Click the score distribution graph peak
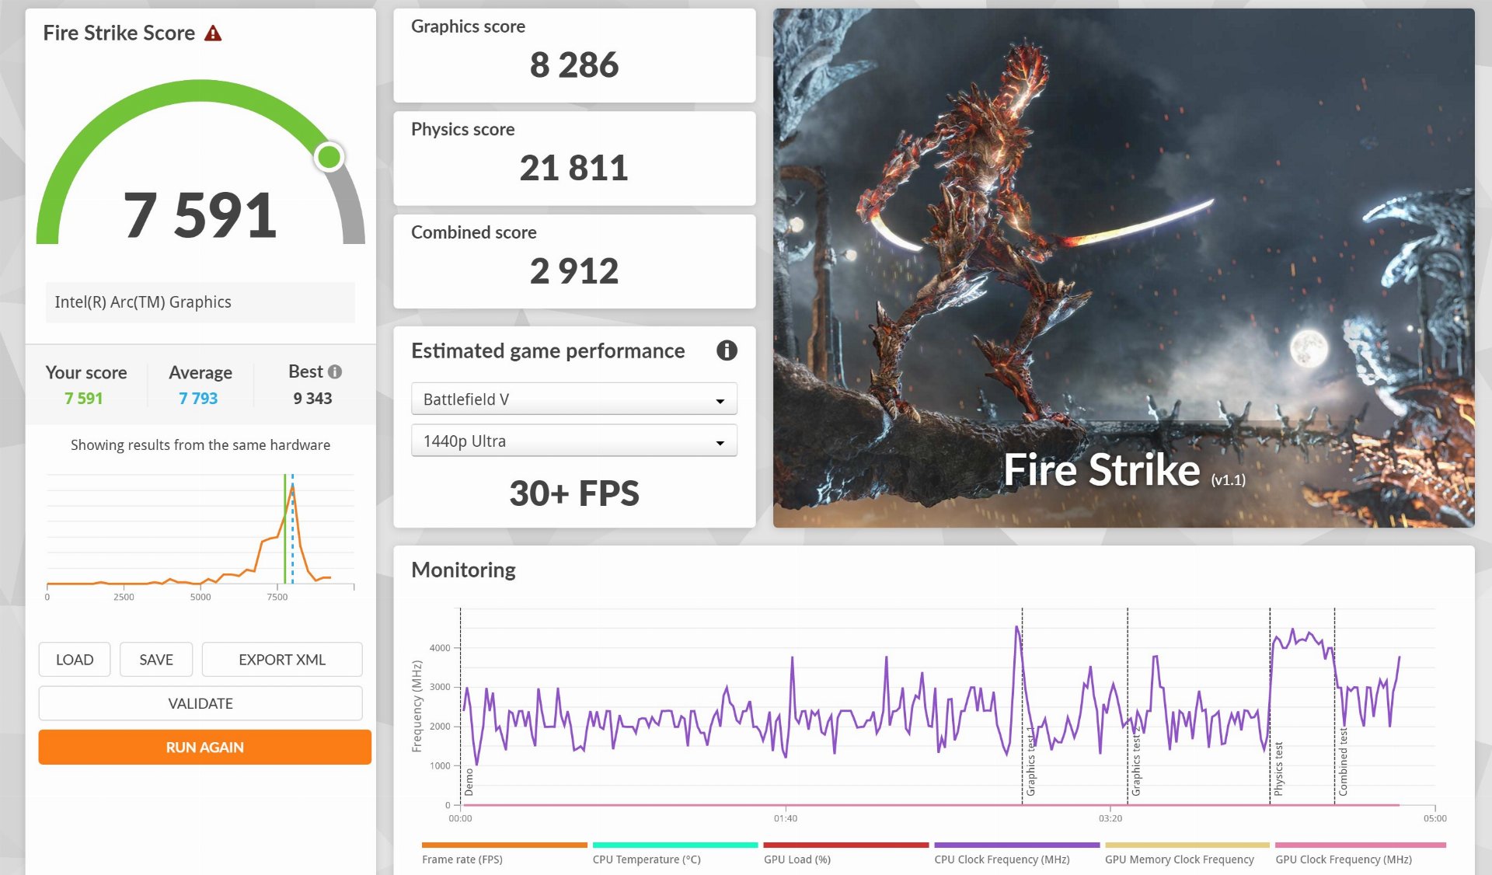 tap(292, 487)
